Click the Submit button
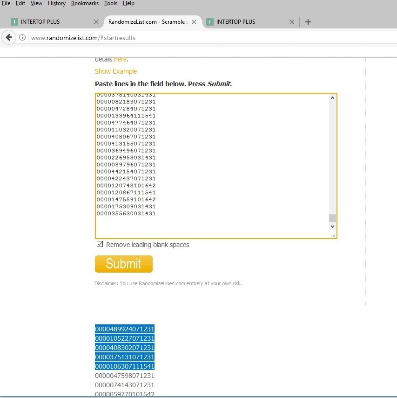 (124, 264)
